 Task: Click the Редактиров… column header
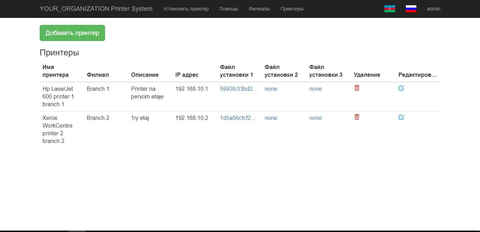(x=418, y=75)
